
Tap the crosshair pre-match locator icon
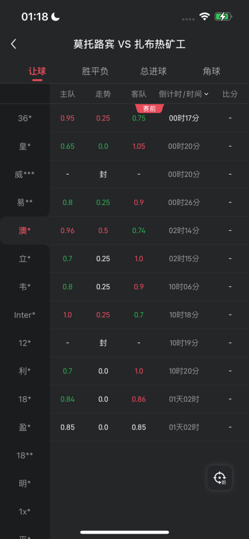click(x=220, y=478)
